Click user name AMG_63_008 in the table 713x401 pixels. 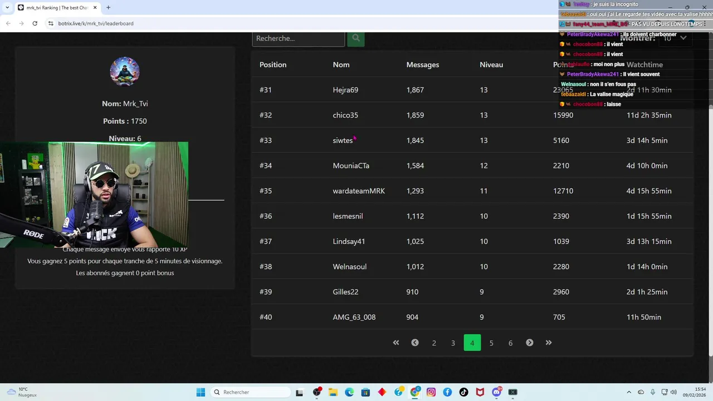(x=354, y=317)
